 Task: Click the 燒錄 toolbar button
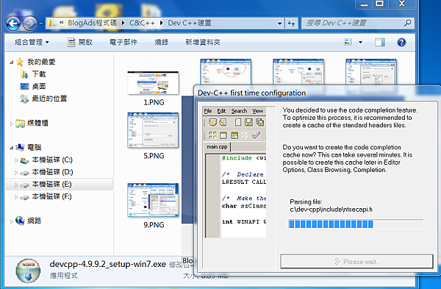[162, 43]
